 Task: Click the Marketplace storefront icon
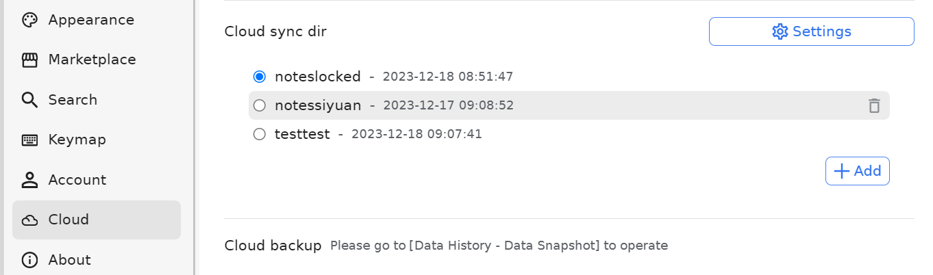pyautogui.click(x=29, y=60)
